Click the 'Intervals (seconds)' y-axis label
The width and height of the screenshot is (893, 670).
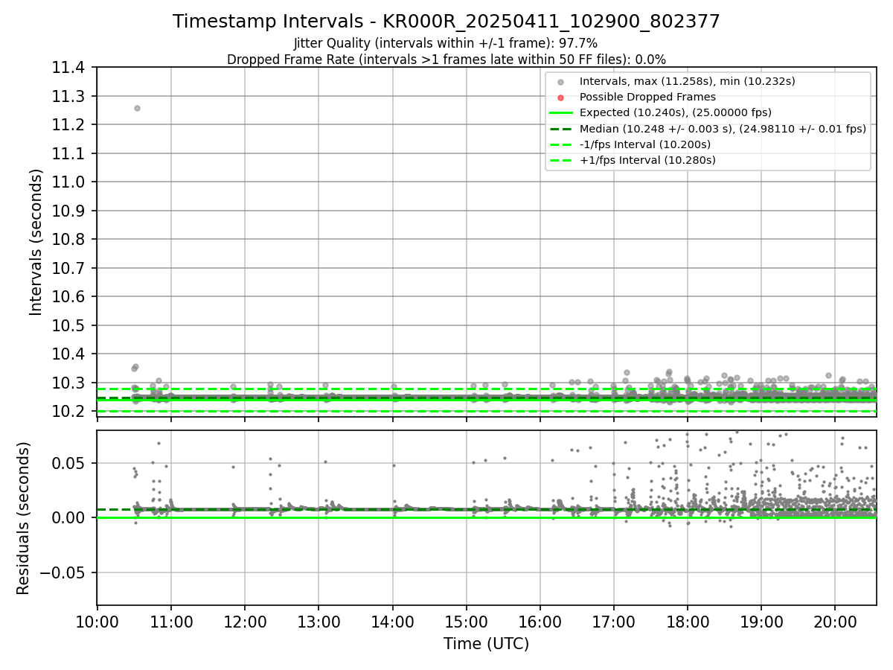pyautogui.click(x=36, y=242)
